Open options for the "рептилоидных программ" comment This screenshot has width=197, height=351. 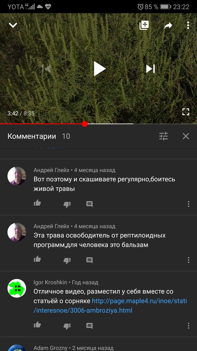(x=188, y=260)
